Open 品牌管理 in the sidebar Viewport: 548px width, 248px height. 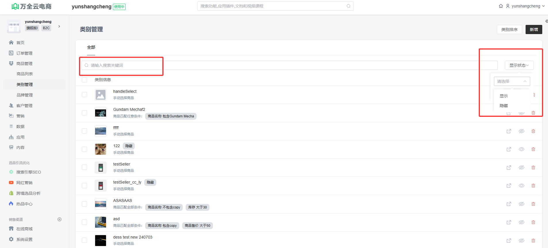25,95
